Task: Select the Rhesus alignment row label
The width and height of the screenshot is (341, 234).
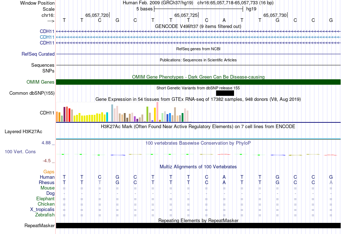Action: click(47, 182)
